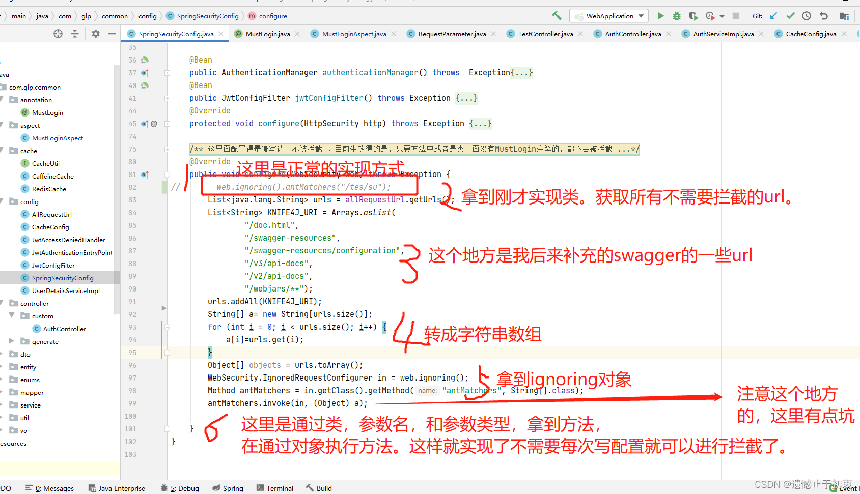Click the bean gutter icon on line 36
Image resolution: width=860 pixels, height=494 pixels.
[145, 60]
